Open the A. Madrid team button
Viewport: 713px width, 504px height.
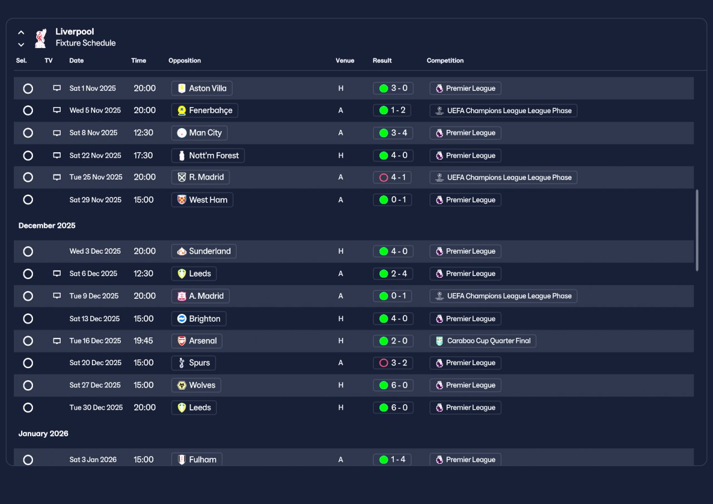tap(201, 296)
